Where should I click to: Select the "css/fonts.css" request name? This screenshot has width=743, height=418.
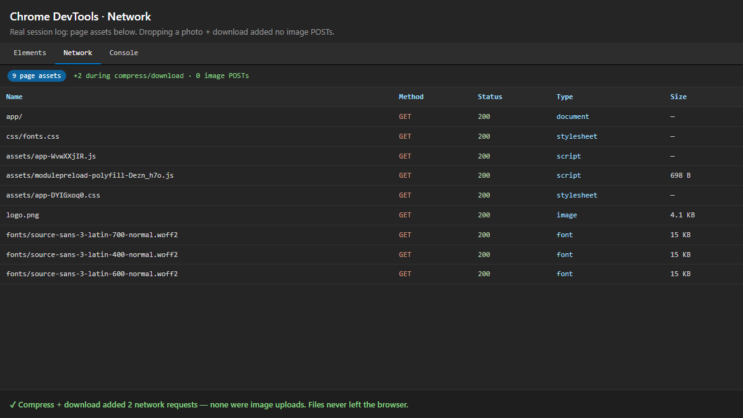(33, 136)
